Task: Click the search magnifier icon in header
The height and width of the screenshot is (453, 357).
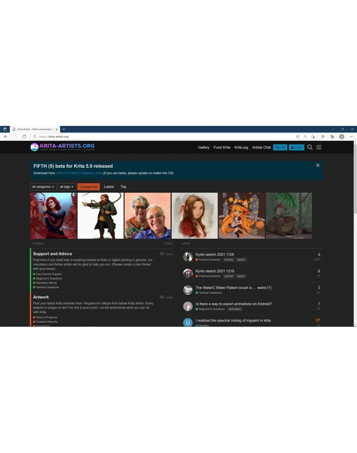Action: [x=310, y=147]
